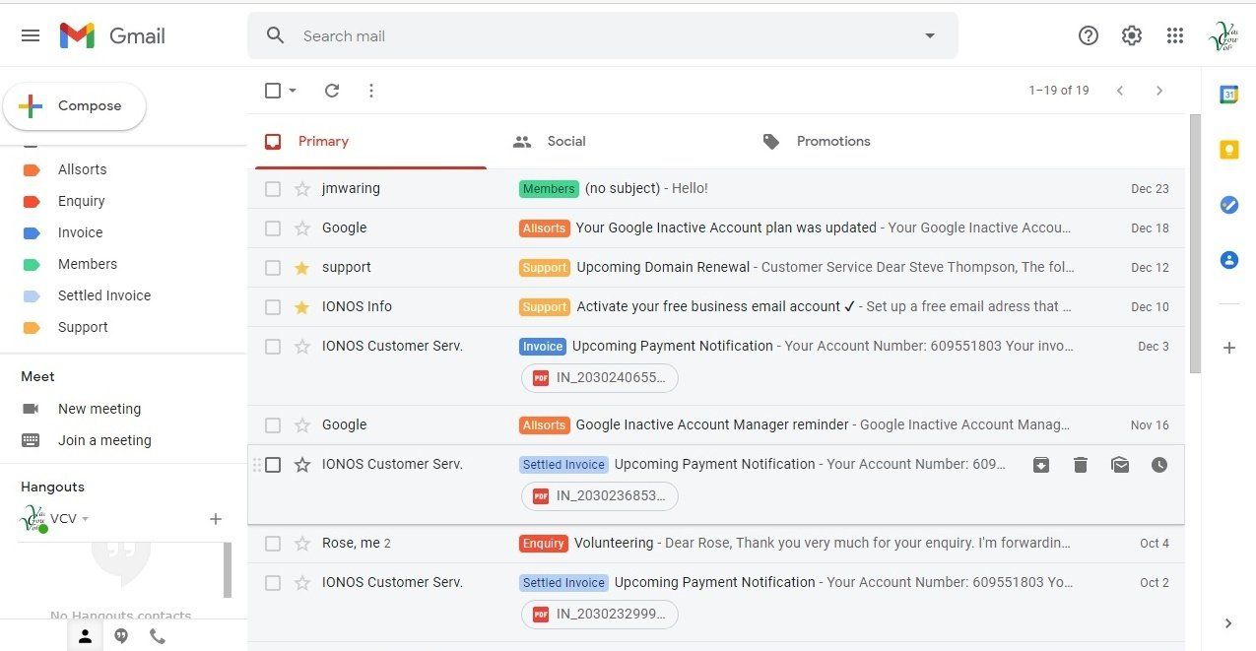Expand the select-all dropdown arrow

pyautogui.click(x=293, y=91)
